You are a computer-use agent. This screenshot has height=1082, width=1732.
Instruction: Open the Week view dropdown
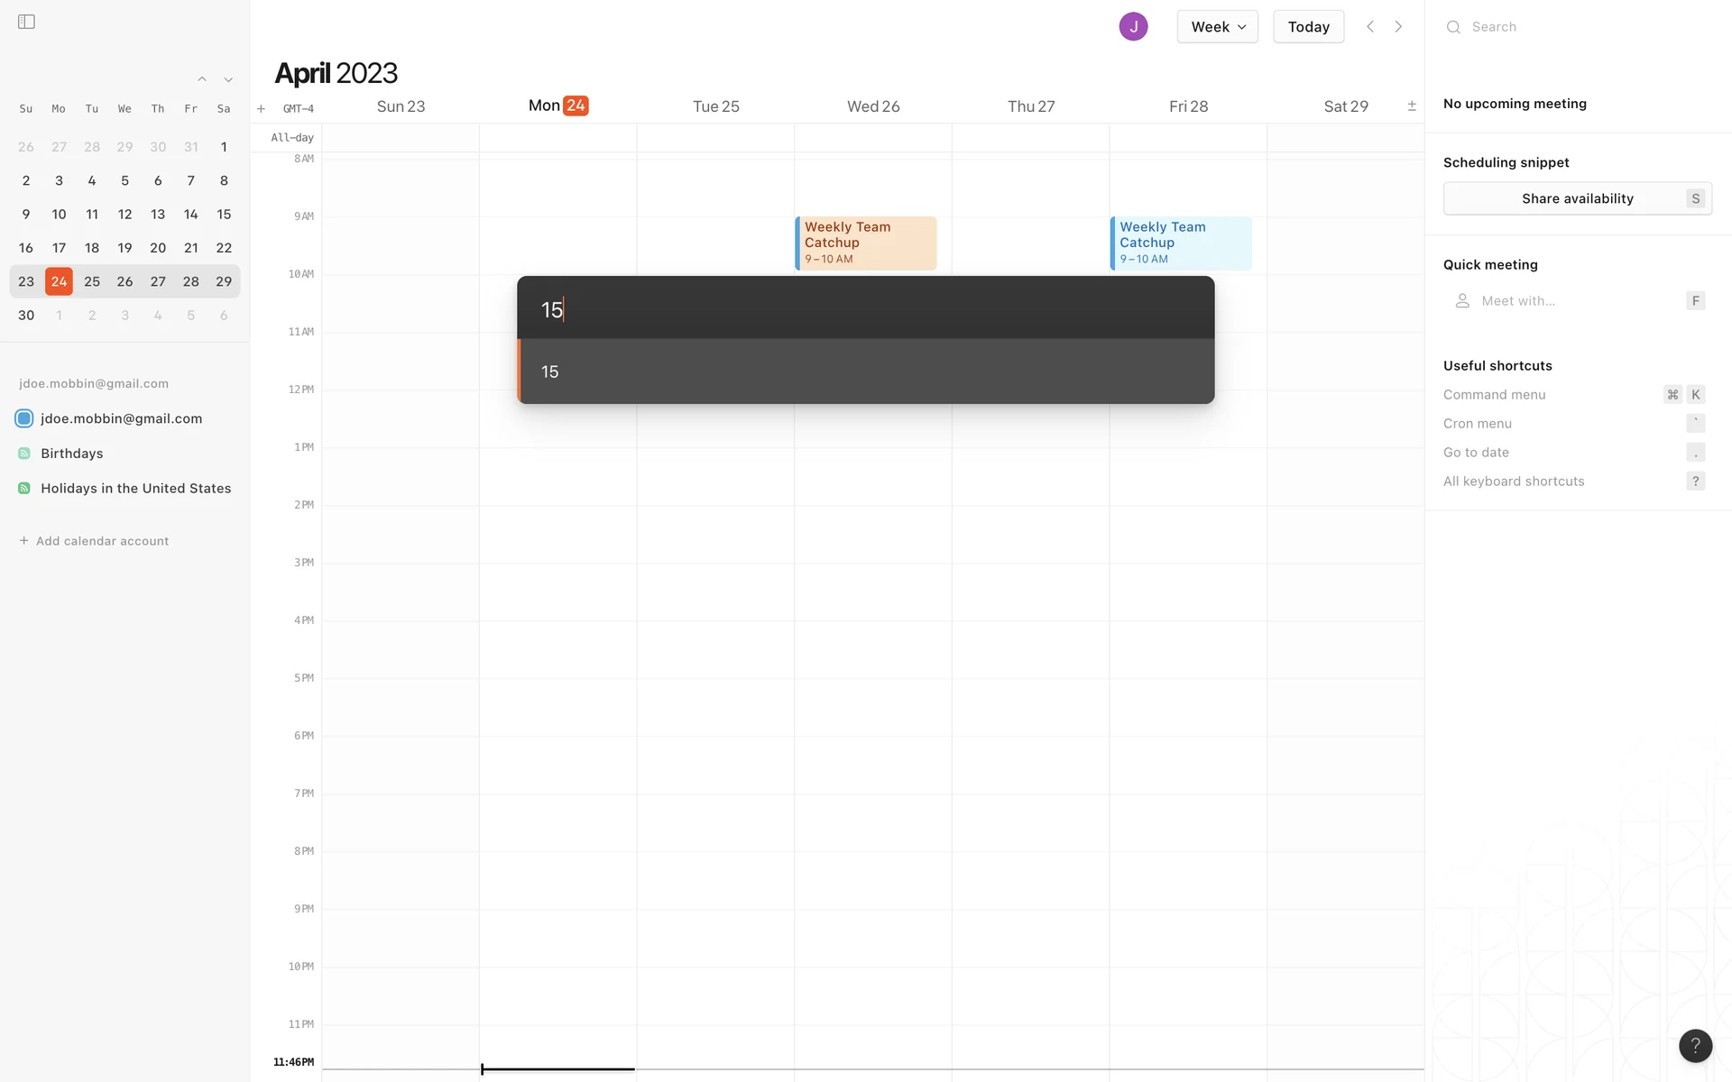coord(1217,26)
